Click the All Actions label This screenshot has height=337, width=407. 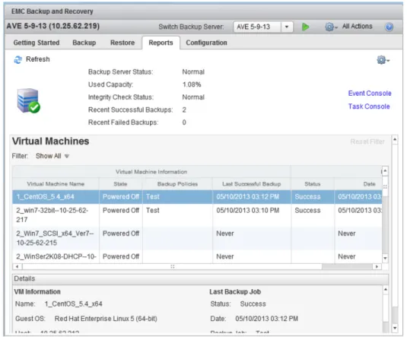pyautogui.click(x=357, y=26)
